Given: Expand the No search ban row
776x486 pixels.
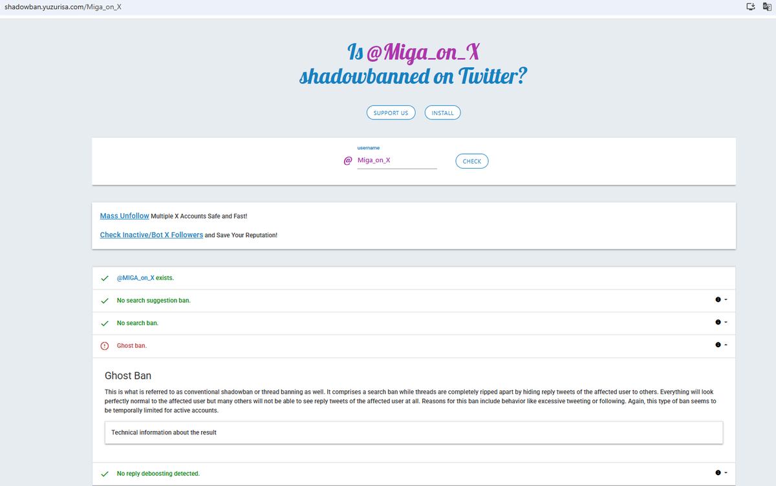Looking at the screenshot, I should tap(414, 323).
